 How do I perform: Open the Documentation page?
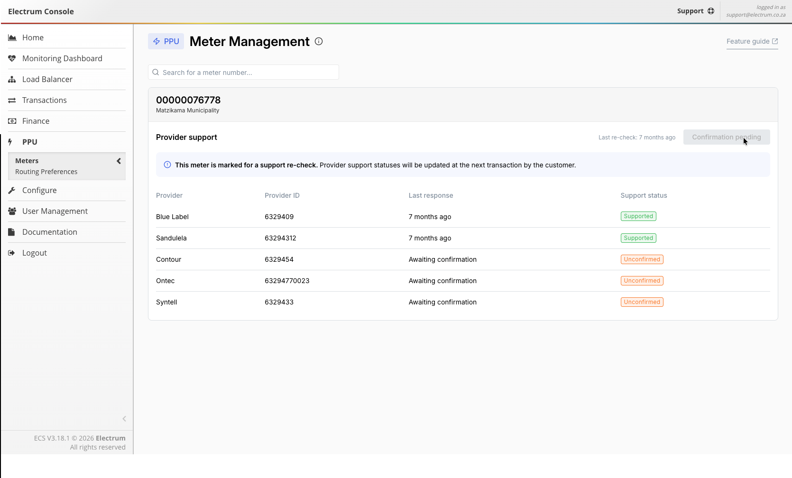(x=49, y=232)
